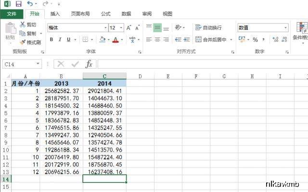Viewport: 308px width, 192px height.
Task: Open the underline style dropdown arrow
Action: coord(75,40)
